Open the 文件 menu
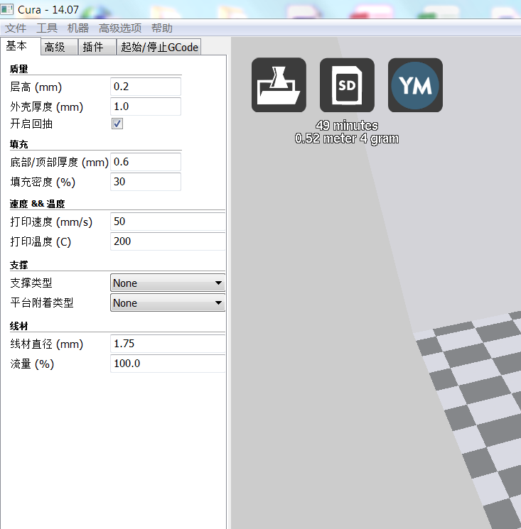The image size is (521, 529). pyautogui.click(x=16, y=28)
